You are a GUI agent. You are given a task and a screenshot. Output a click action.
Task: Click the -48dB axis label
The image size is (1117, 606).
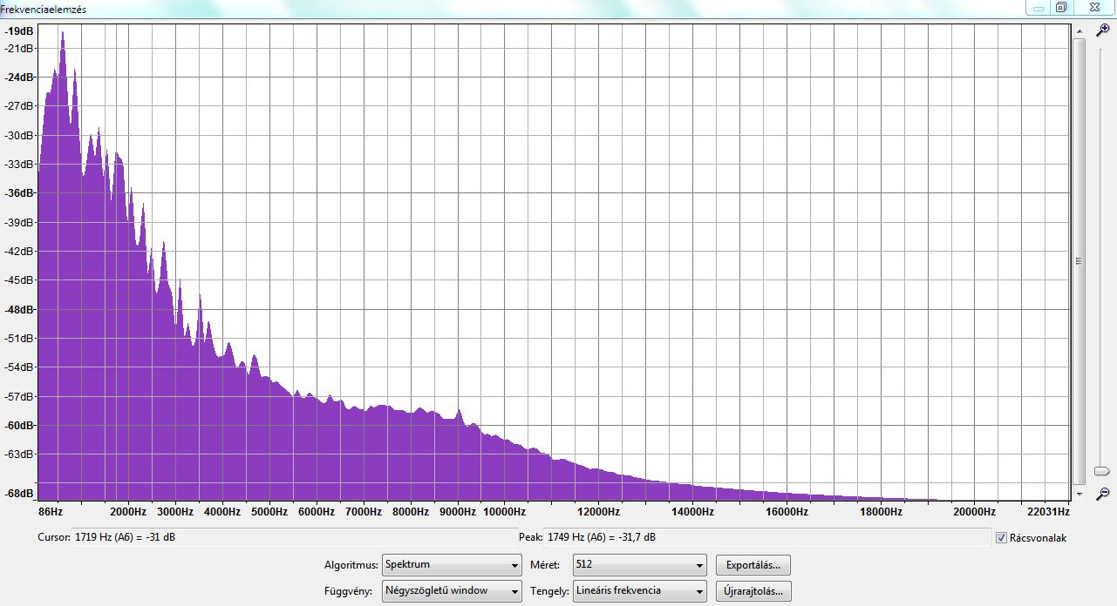(x=18, y=309)
